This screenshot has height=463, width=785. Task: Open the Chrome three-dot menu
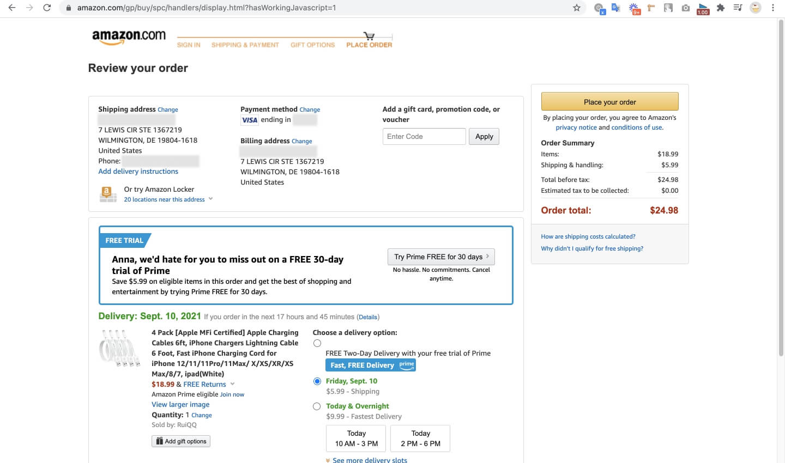tap(773, 8)
